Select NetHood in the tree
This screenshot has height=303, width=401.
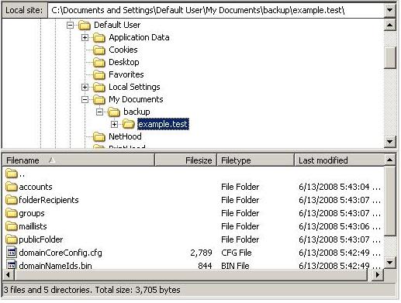point(125,136)
